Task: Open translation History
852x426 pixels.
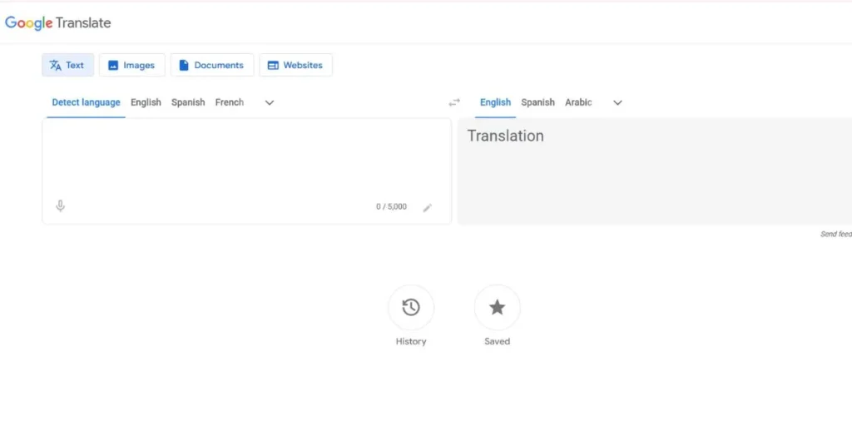Action: click(411, 308)
